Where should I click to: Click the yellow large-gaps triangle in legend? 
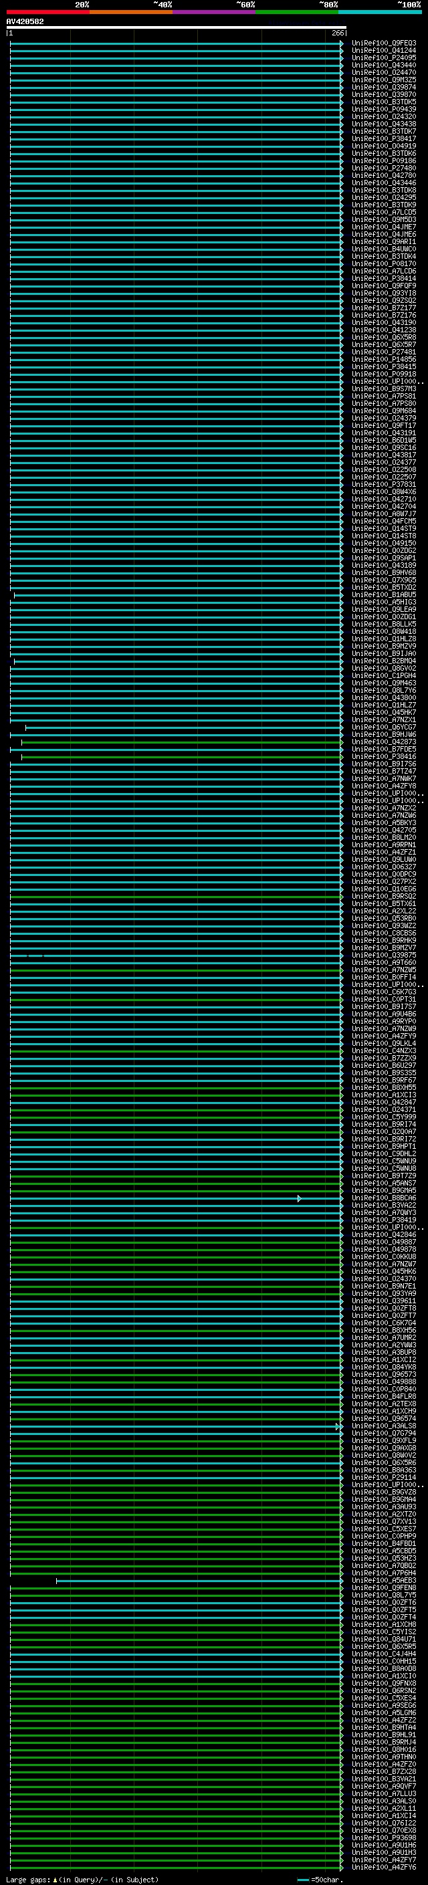(x=55, y=1879)
